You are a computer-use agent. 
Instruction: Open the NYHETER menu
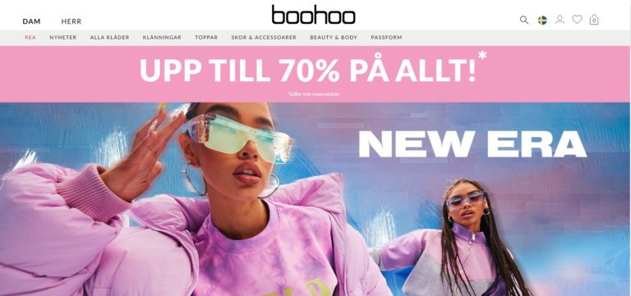tap(62, 38)
